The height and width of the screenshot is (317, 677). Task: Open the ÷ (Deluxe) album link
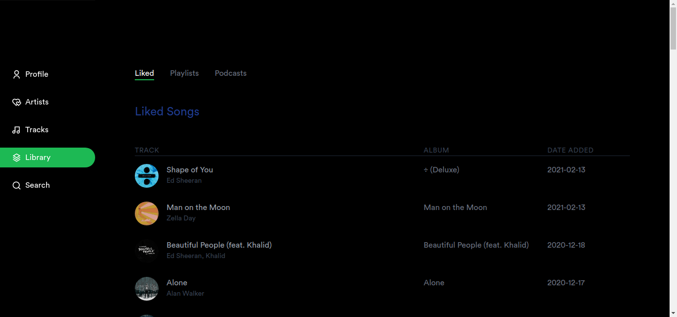pyautogui.click(x=441, y=170)
